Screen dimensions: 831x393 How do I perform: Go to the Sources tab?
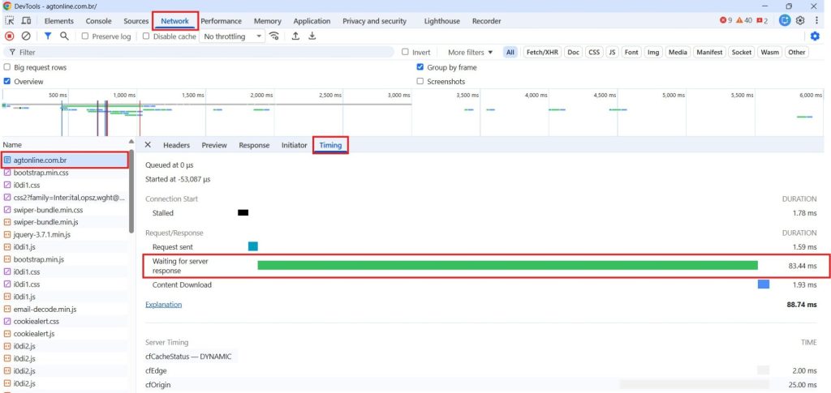click(x=136, y=21)
